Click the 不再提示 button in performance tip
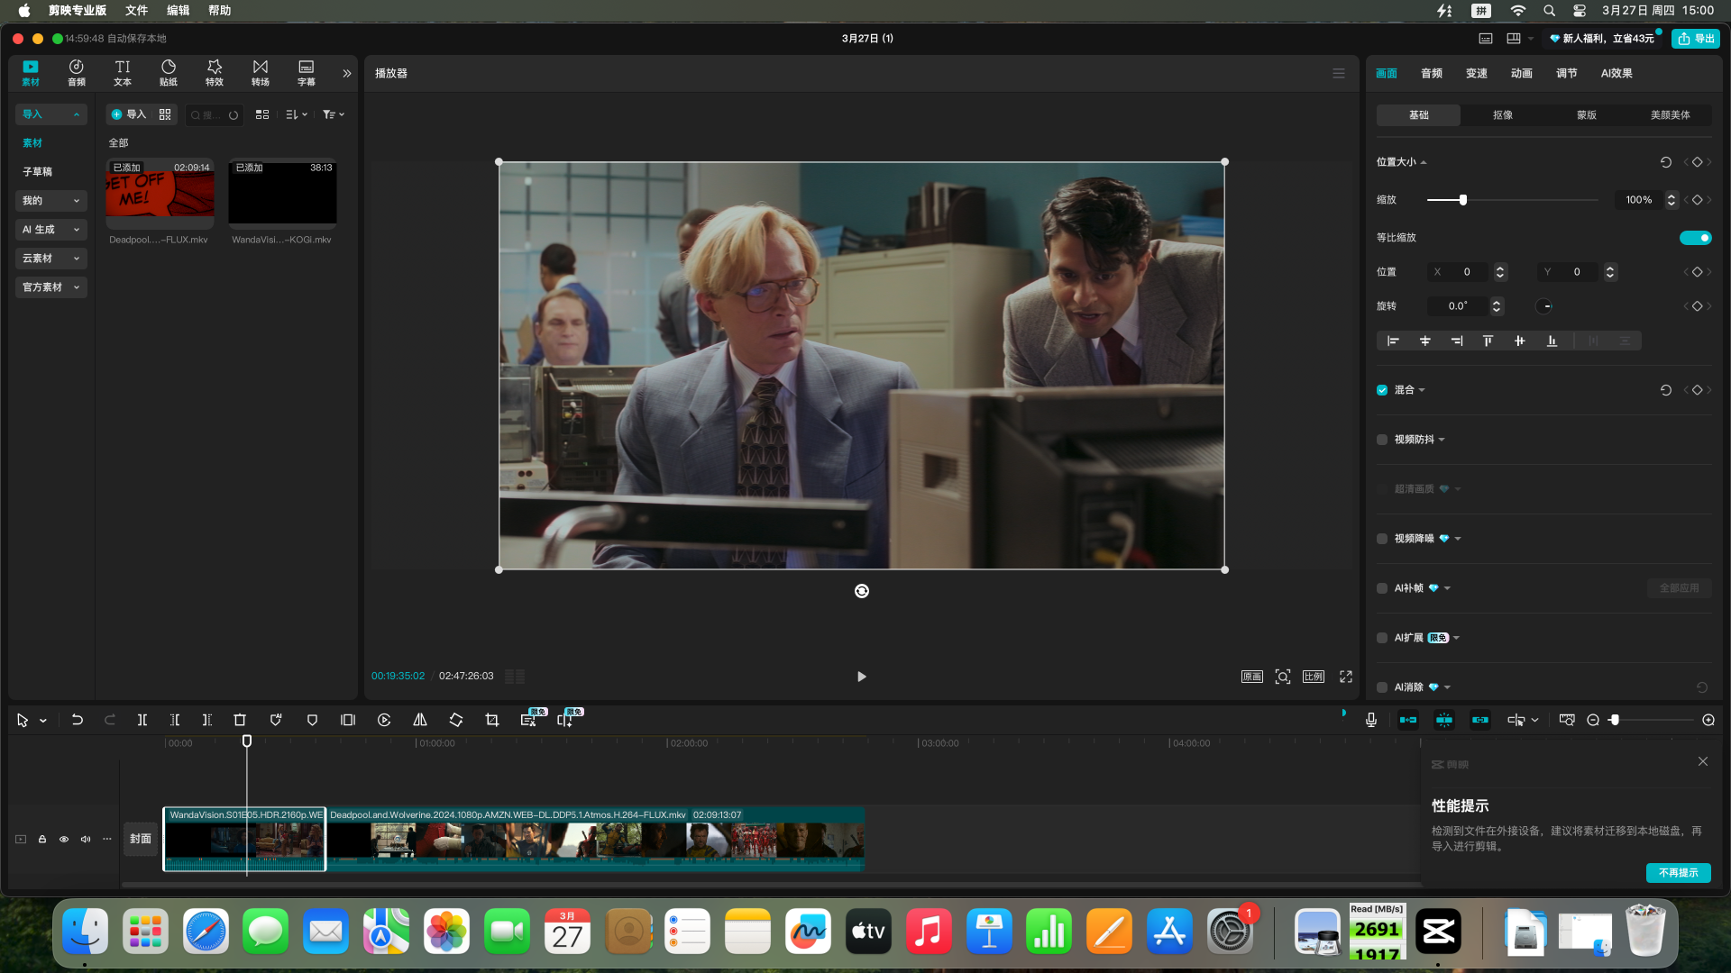The height and width of the screenshot is (973, 1731). click(1679, 873)
